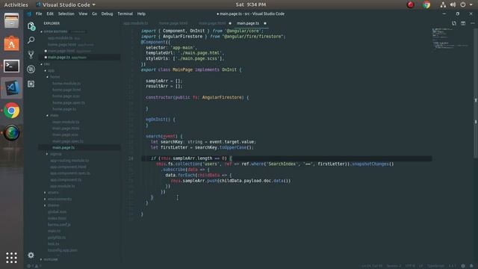The height and width of the screenshot is (269, 478).
Task: Open the Selection menu
Action: [x=66, y=13]
